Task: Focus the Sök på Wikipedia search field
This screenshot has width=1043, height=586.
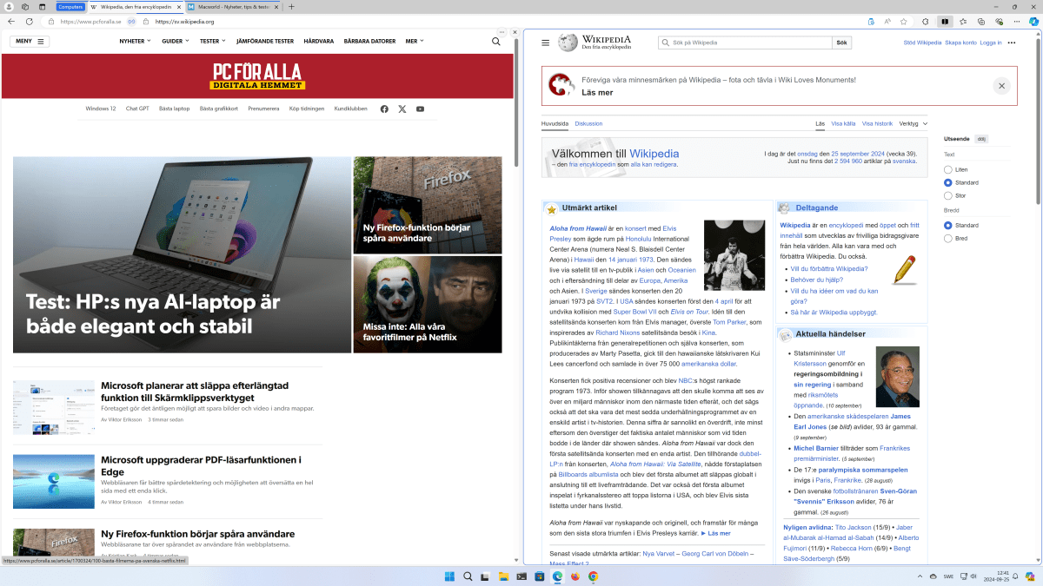Action: [x=745, y=43]
